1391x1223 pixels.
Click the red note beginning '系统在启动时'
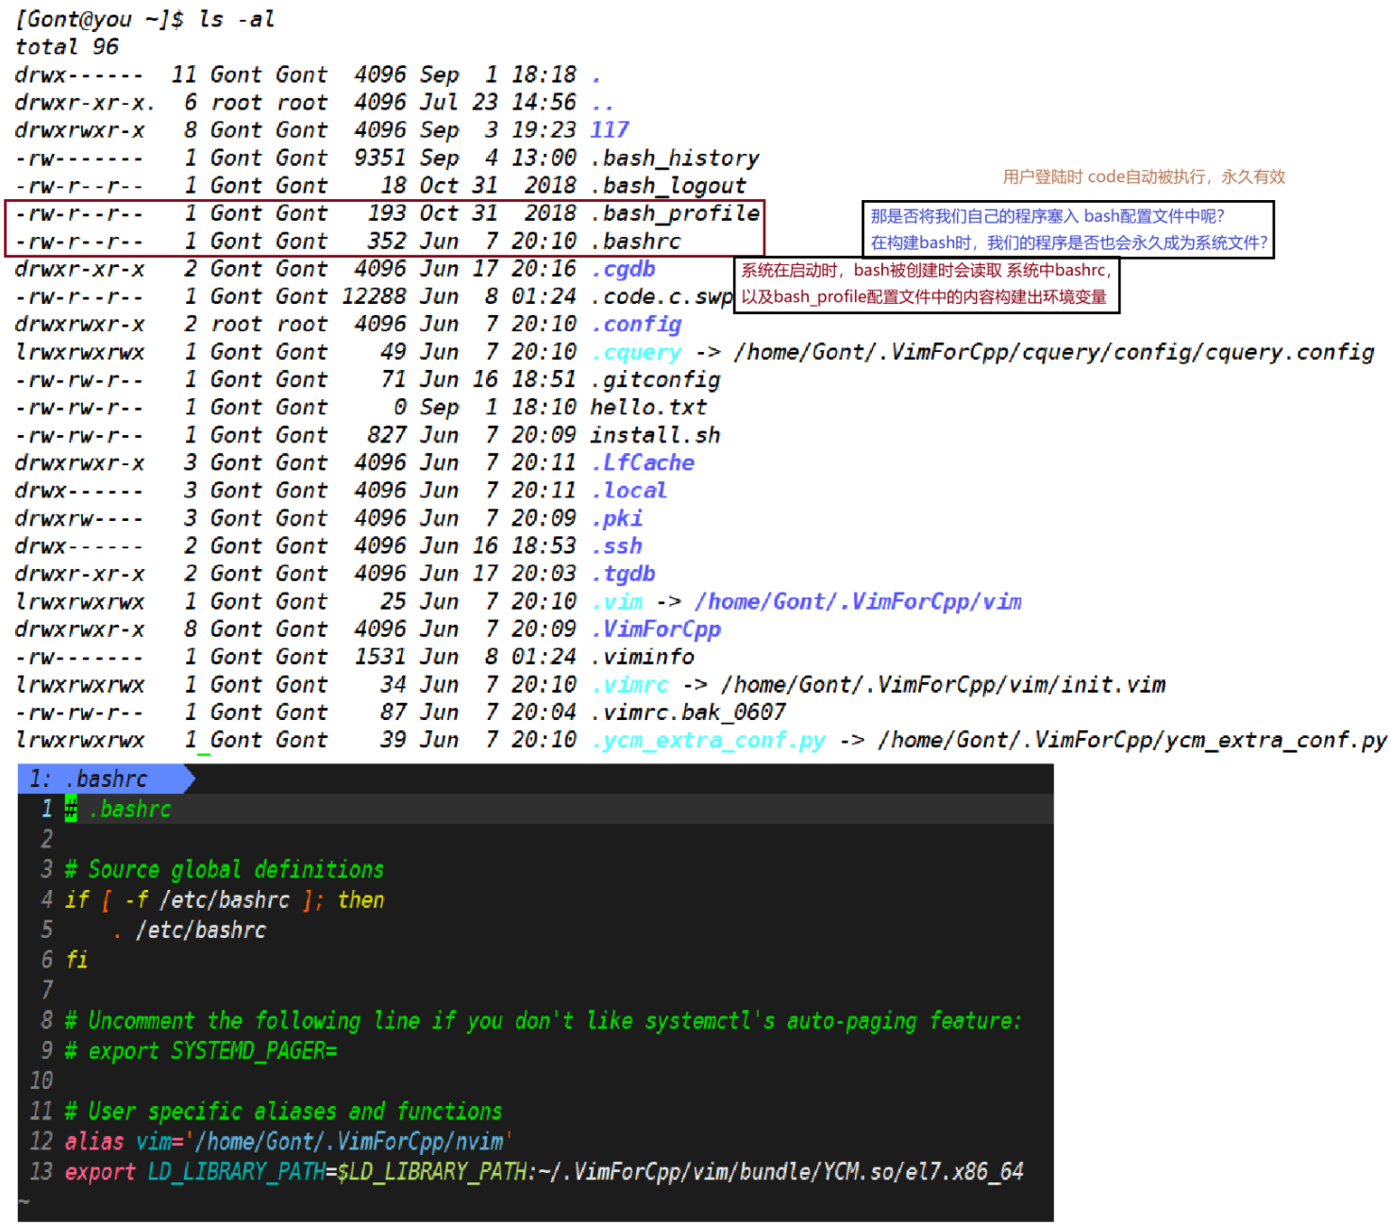926,270
